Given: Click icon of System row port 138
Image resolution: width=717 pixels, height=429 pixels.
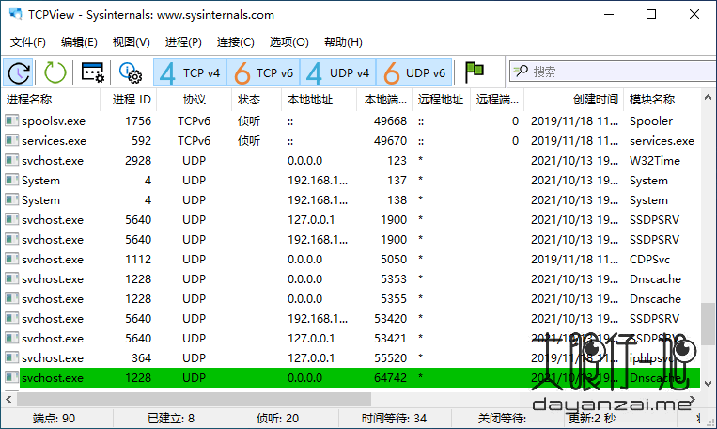Looking at the screenshot, I should (12, 199).
